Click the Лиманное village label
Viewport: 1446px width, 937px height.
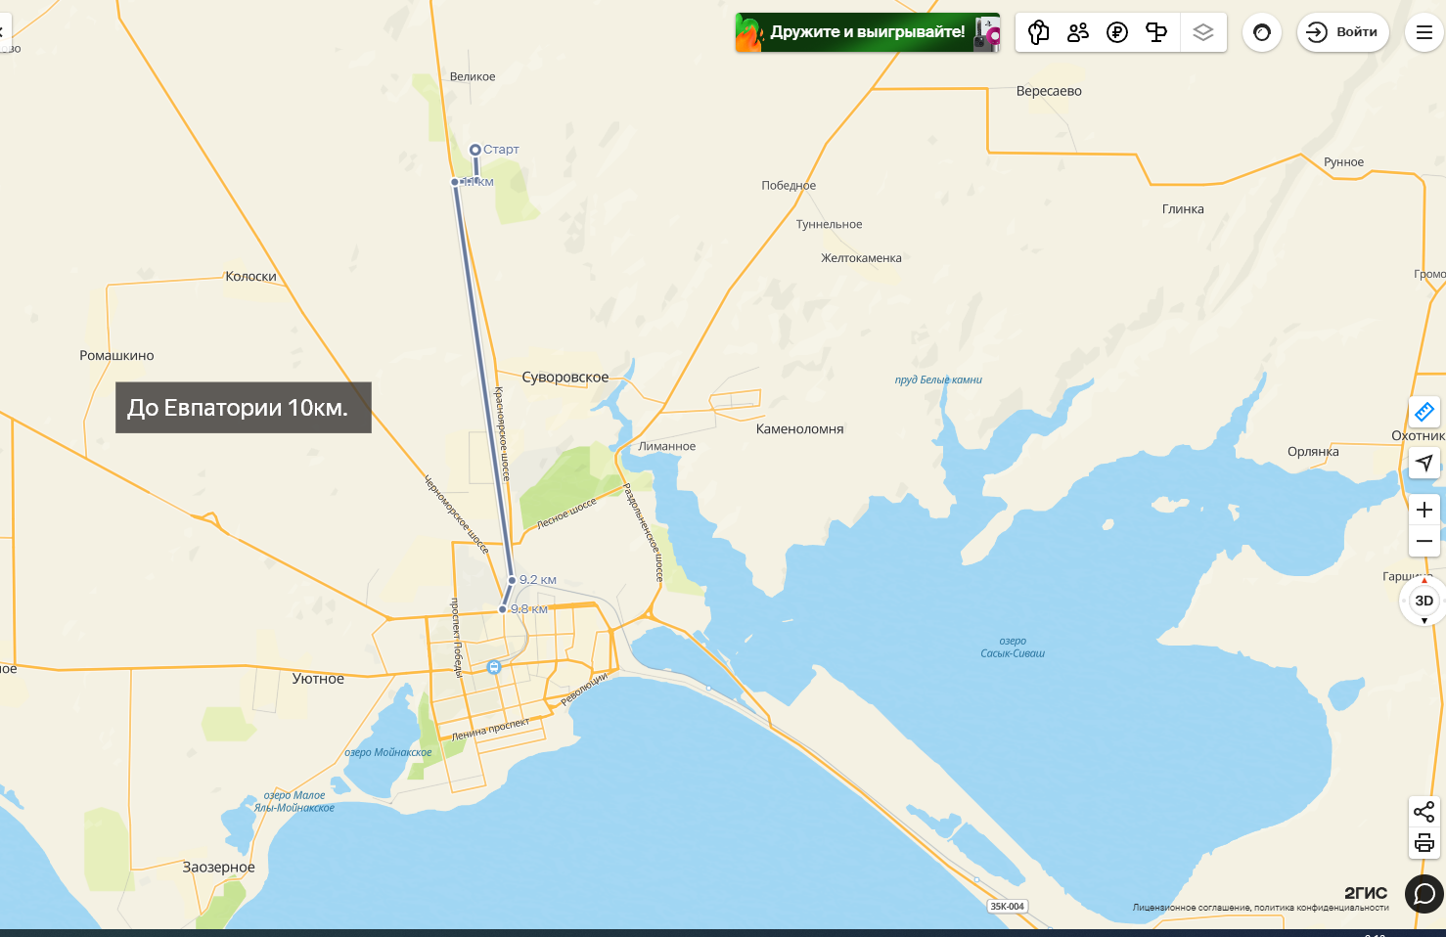pos(666,447)
